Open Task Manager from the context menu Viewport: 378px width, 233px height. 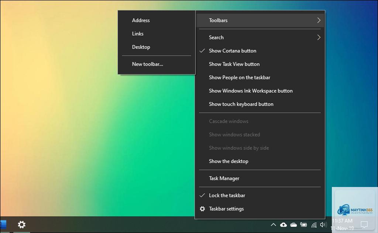click(260, 178)
